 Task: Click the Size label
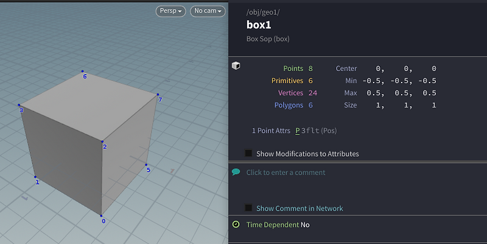click(351, 105)
